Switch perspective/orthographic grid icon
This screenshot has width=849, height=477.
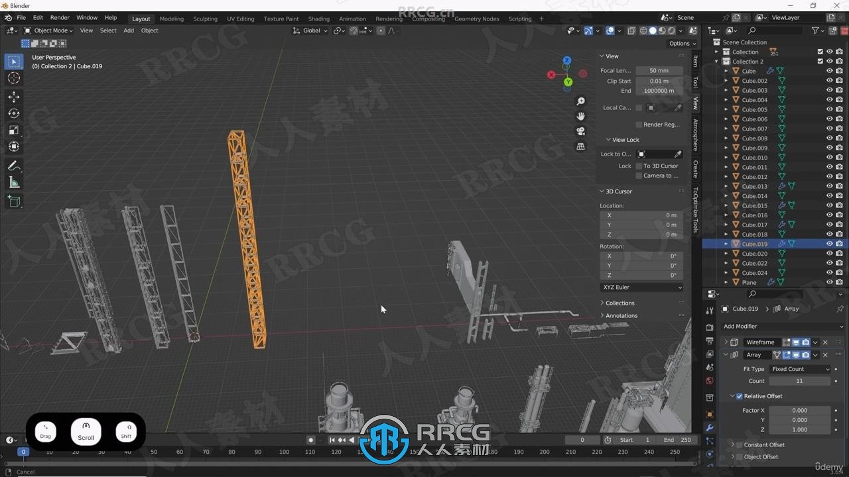(580, 146)
